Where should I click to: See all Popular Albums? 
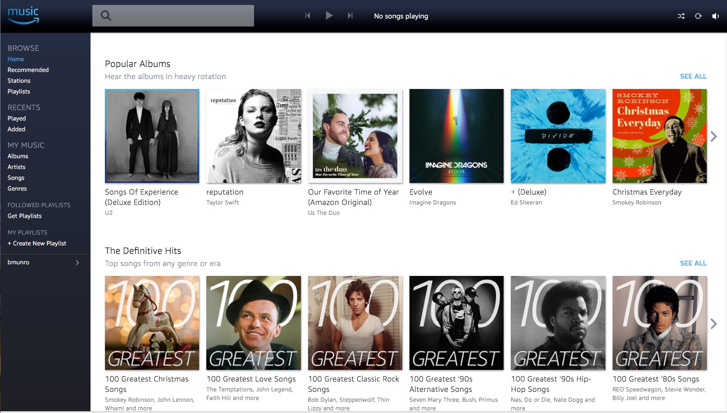tap(693, 76)
